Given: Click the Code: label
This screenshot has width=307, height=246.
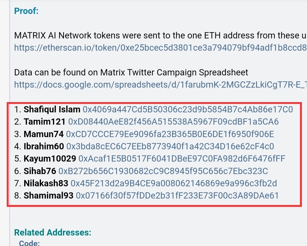Looking at the screenshot, I should pos(29,243).
